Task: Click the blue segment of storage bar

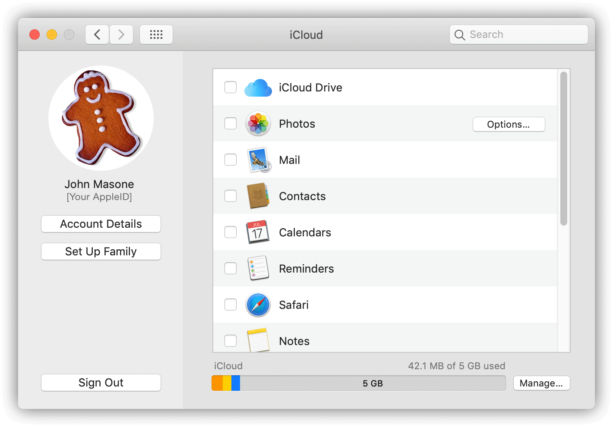Action: coord(236,383)
